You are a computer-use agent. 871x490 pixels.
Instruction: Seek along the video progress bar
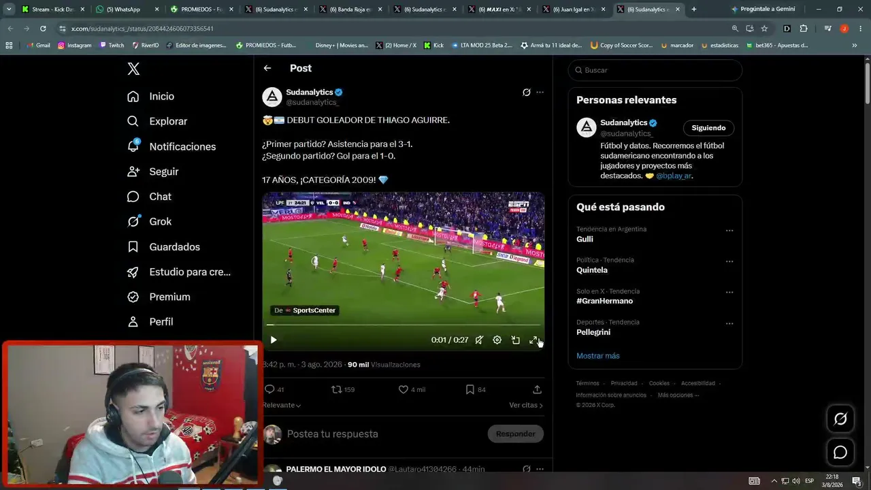(404, 325)
